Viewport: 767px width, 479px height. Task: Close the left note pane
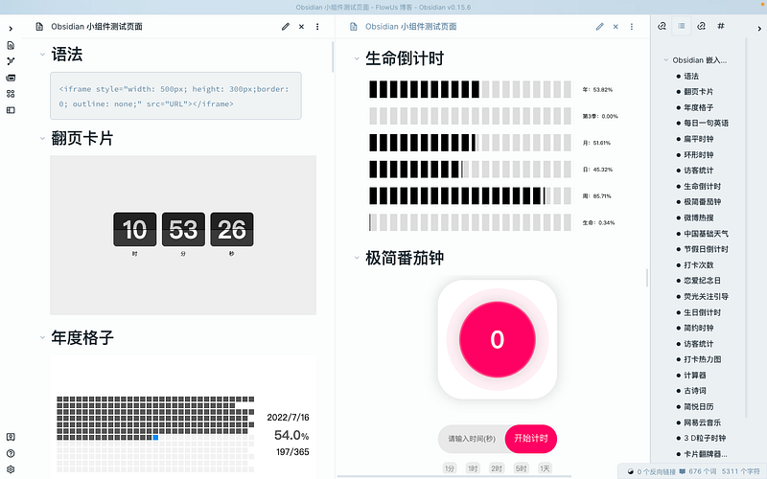[301, 27]
